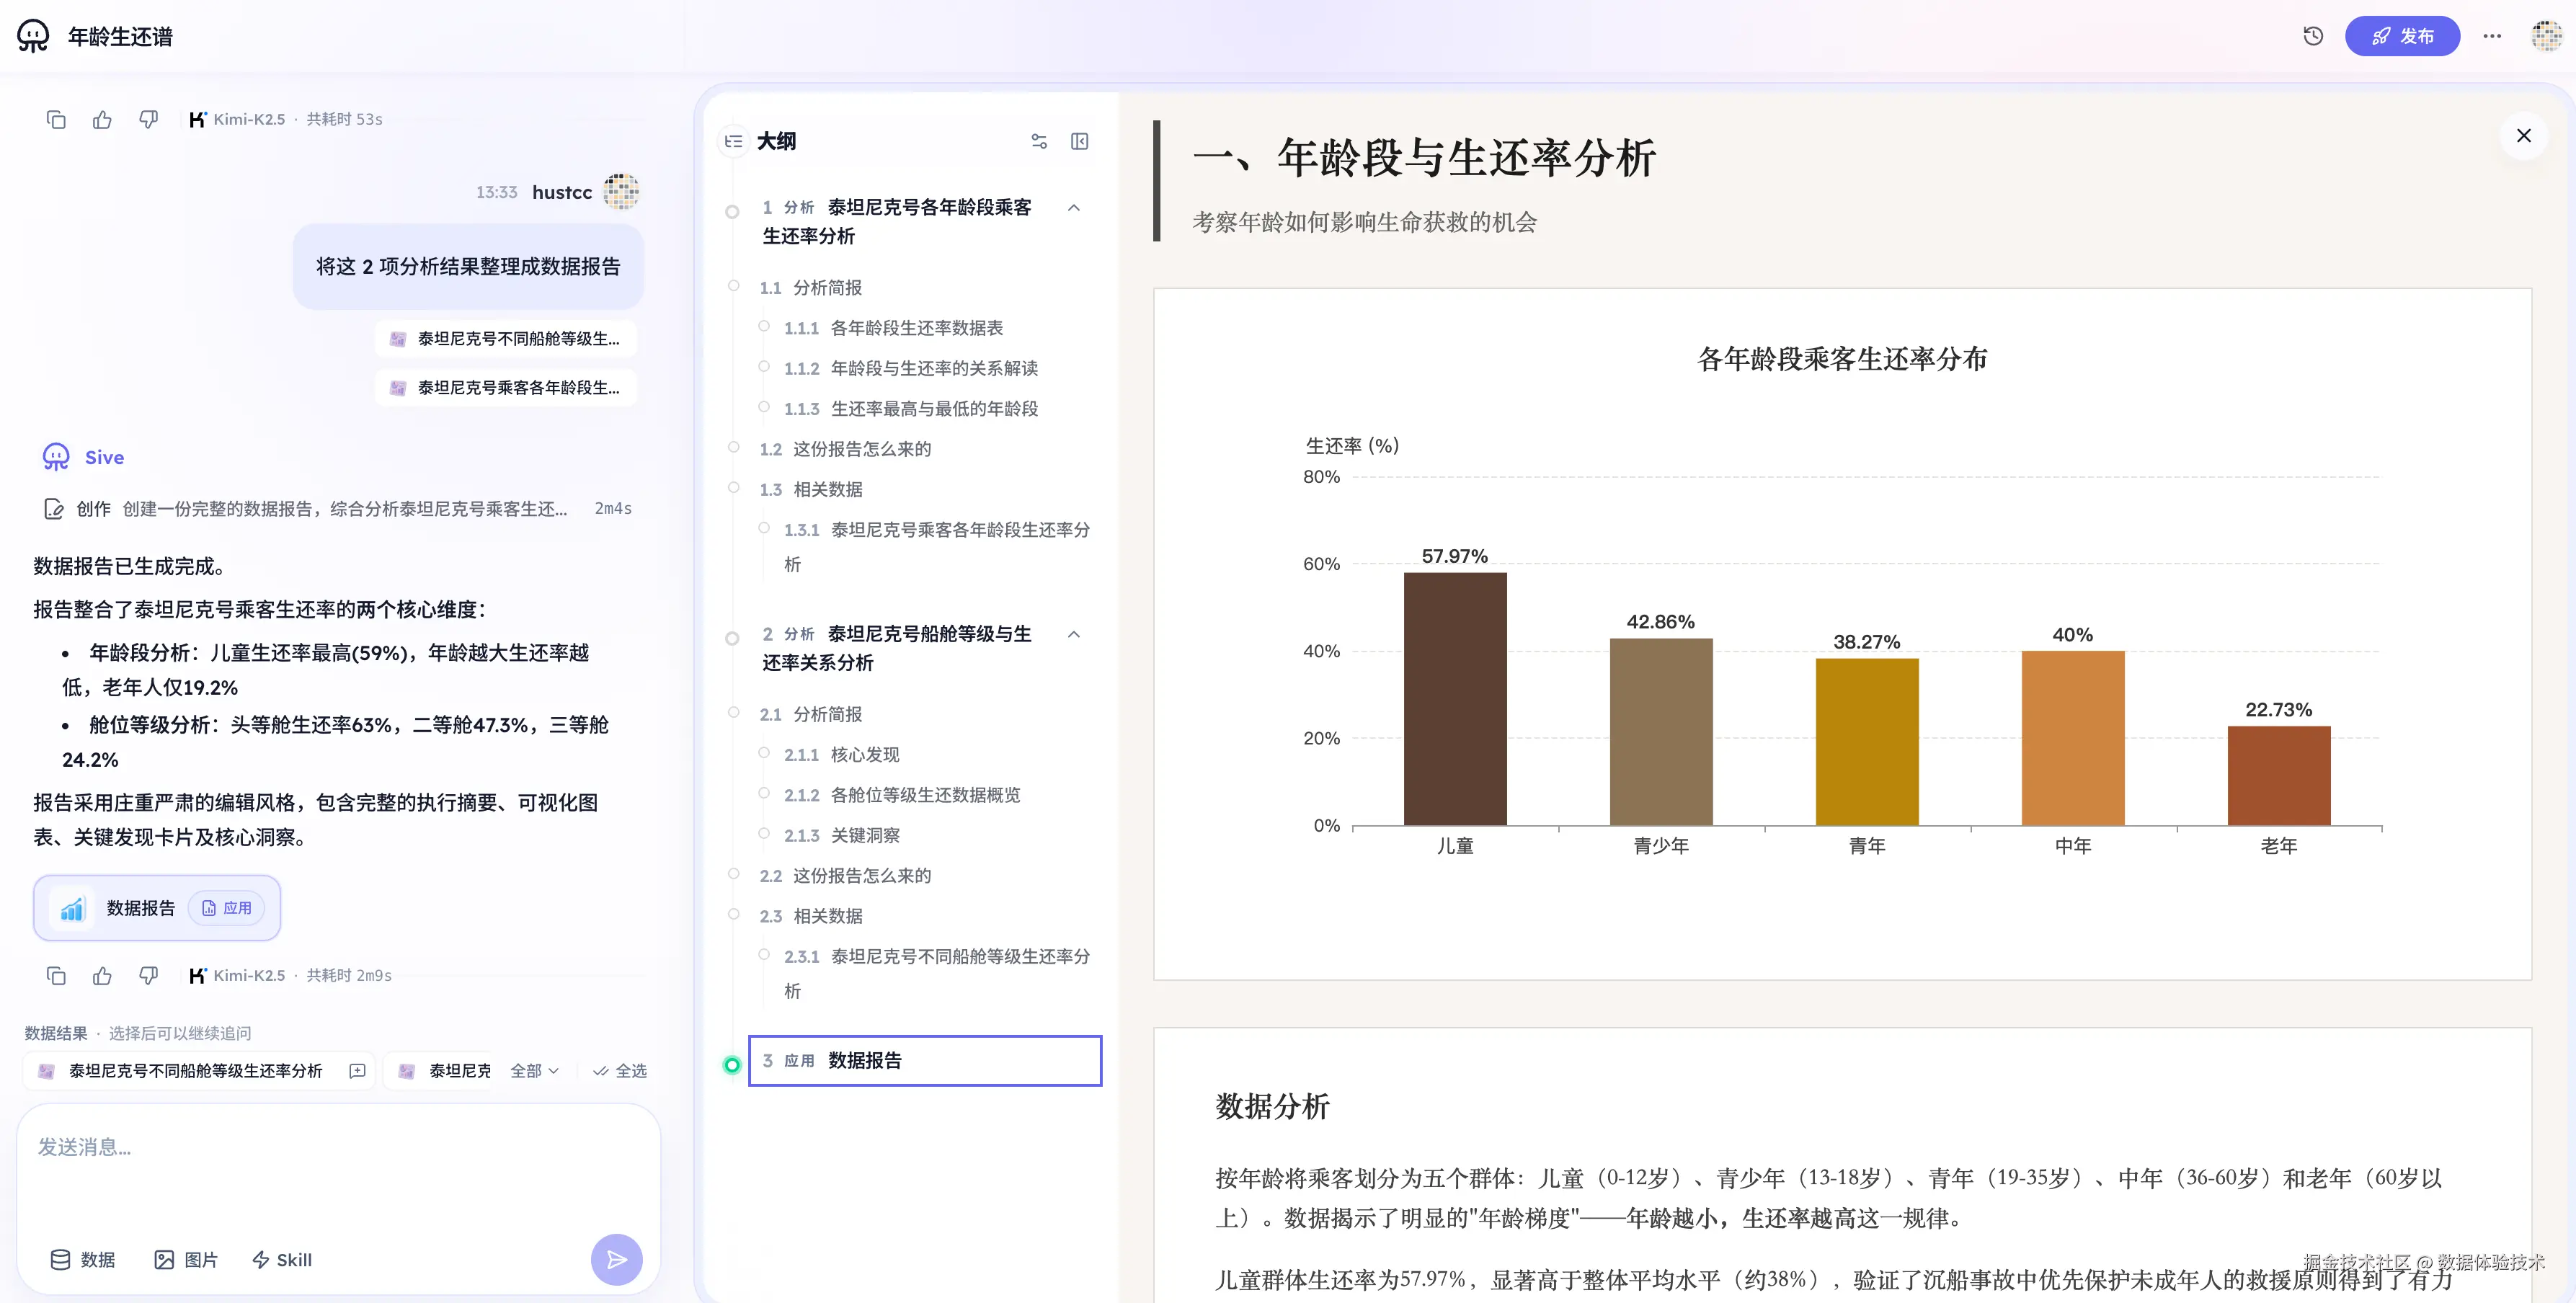Click the hustcc user avatar in chat
Image resolution: width=2576 pixels, height=1303 pixels.
[621, 191]
